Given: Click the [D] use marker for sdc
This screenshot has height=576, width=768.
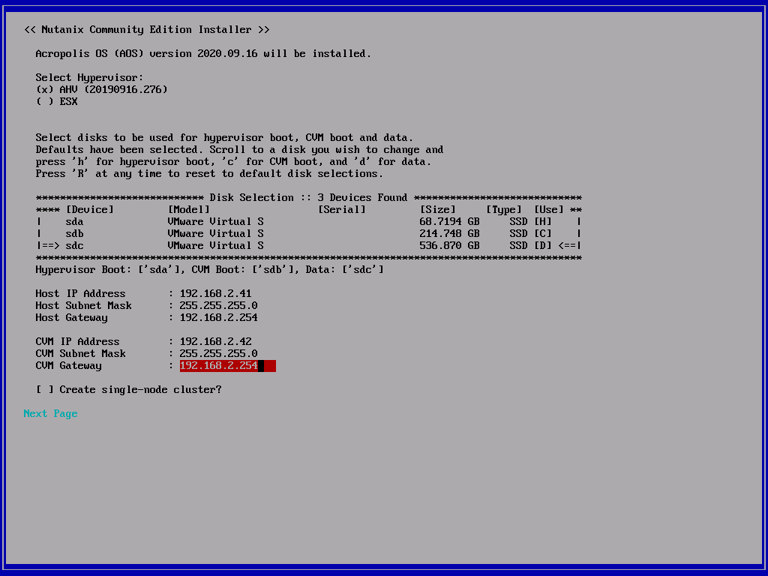Looking at the screenshot, I should tap(543, 246).
